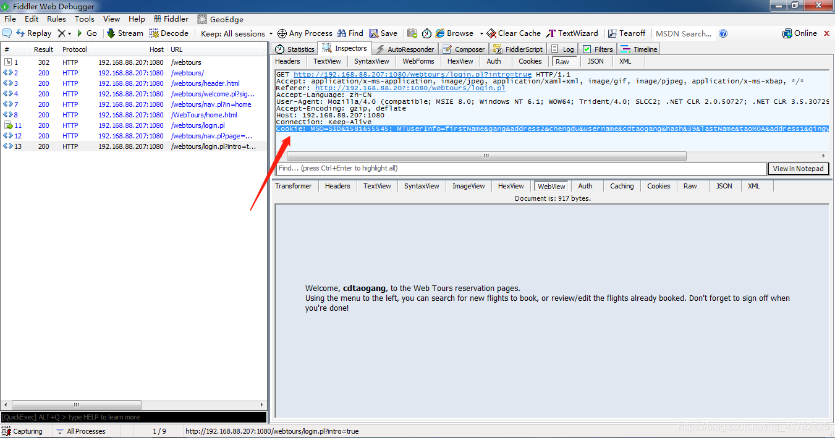Image resolution: width=835 pixels, height=438 pixels.
Task: Clear Cache from the toolbar
Action: pyautogui.click(x=514, y=33)
